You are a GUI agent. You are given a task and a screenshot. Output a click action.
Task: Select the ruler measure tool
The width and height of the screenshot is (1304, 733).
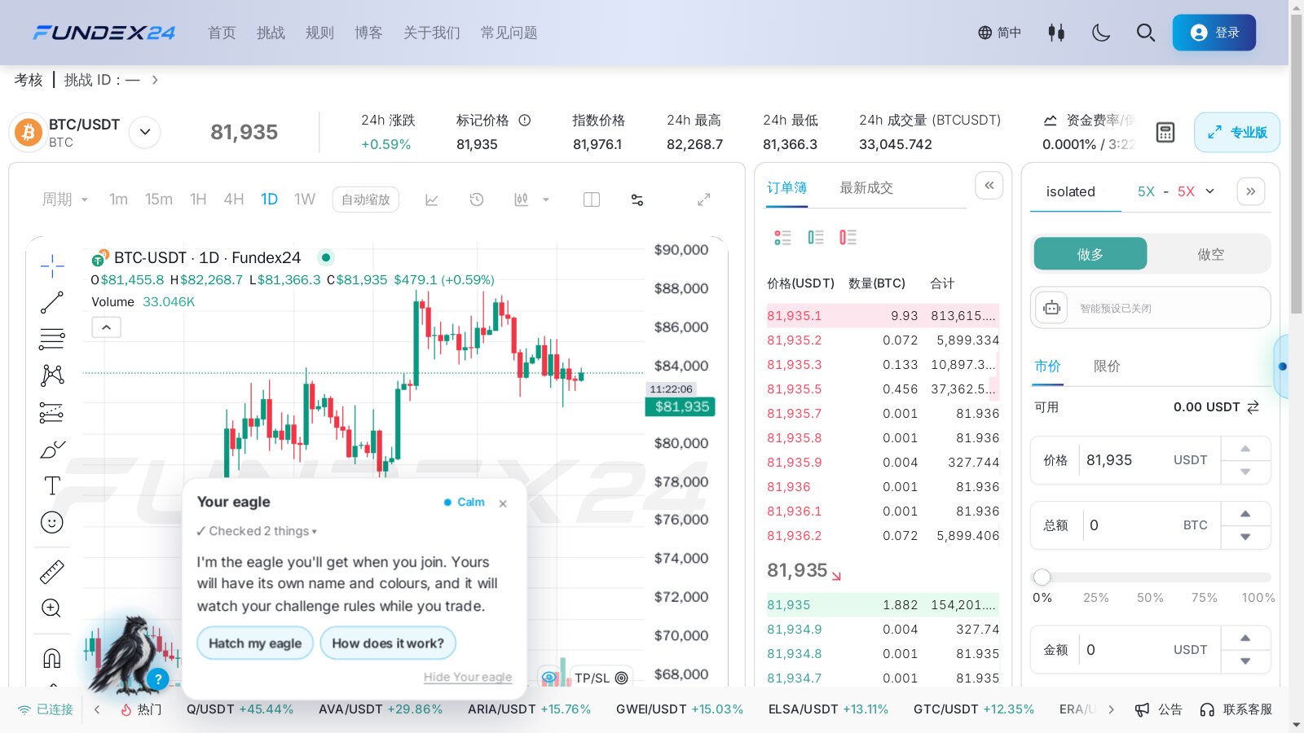pyautogui.click(x=52, y=572)
